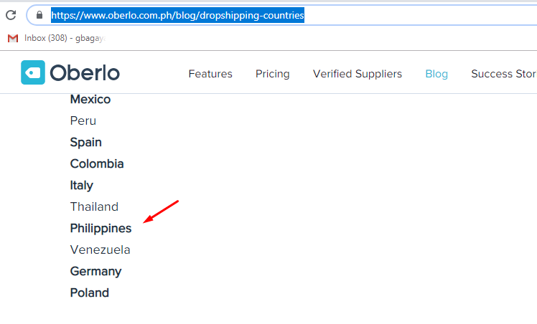The height and width of the screenshot is (324, 537).
Task: Open the Features menu item
Action: pyautogui.click(x=210, y=74)
